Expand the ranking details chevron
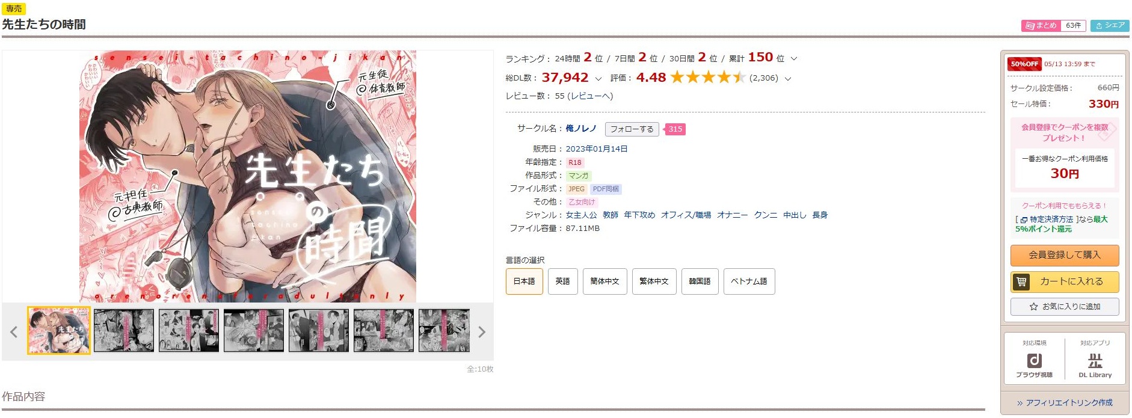 [793, 59]
